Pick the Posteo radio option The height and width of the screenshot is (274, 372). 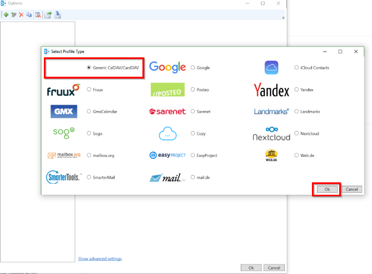click(193, 89)
